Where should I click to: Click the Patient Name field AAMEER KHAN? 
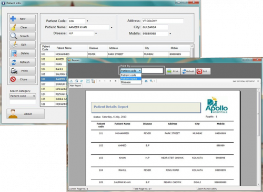(89, 27)
